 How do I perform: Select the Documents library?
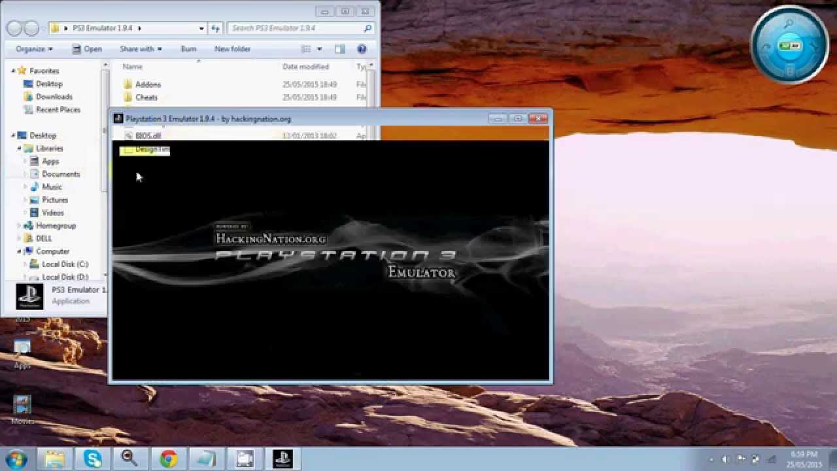pos(60,174)
